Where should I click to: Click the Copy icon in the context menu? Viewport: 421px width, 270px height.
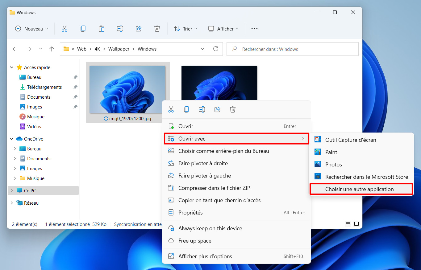point(186,109)
